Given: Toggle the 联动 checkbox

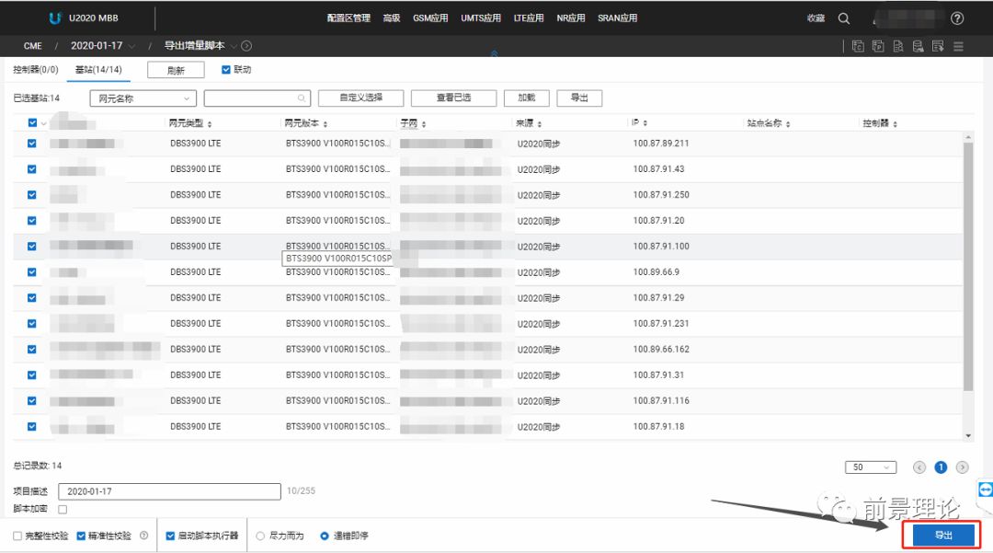Looking at the screenshot, I should [226, 70].
